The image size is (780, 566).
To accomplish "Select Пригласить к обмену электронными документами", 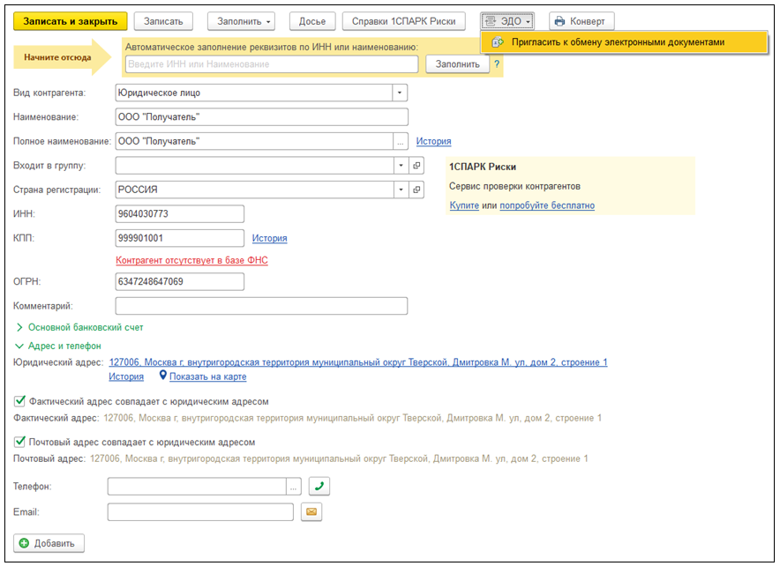I will (618, 41).
